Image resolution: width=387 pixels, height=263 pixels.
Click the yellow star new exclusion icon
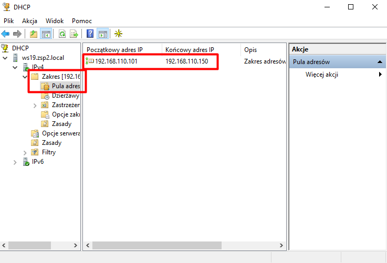pyautogui.click(x=119, y=34)
